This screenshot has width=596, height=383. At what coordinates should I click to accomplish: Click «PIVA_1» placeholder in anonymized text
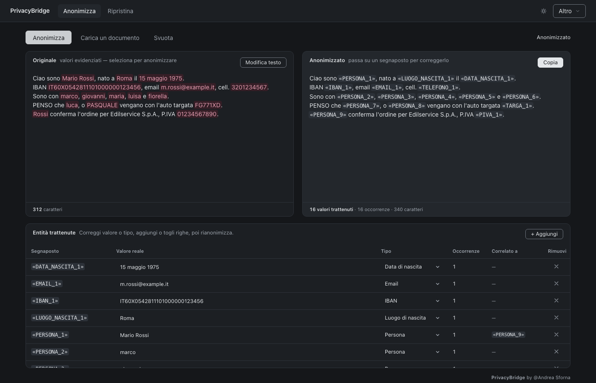point(489,114)
